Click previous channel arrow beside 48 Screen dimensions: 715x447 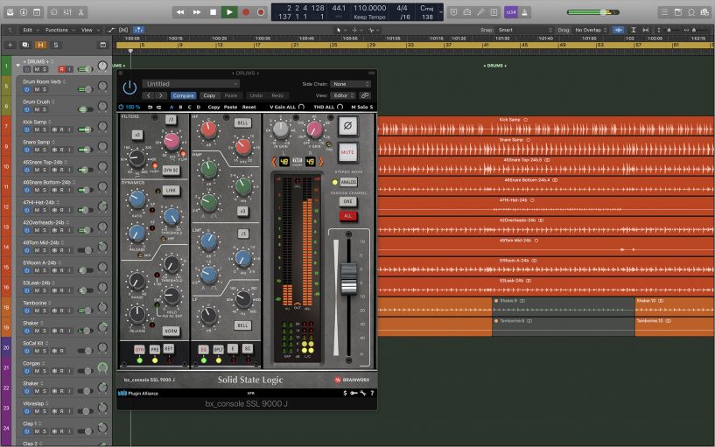[x=274, y=161]
